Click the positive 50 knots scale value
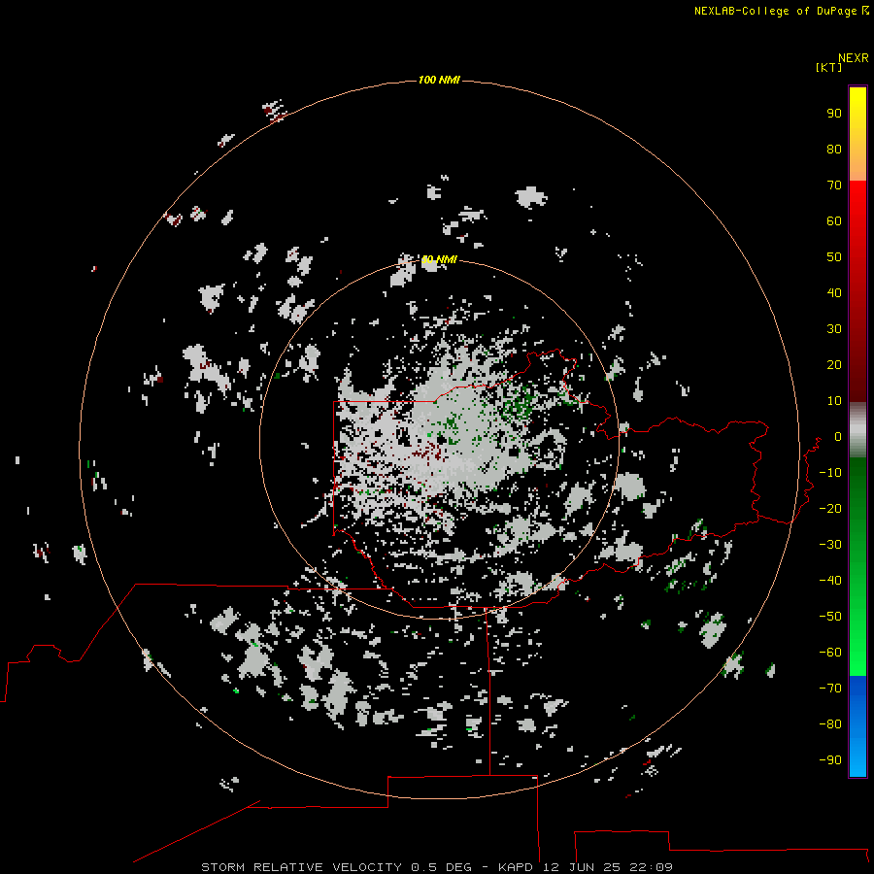 (x=834, y=257)
